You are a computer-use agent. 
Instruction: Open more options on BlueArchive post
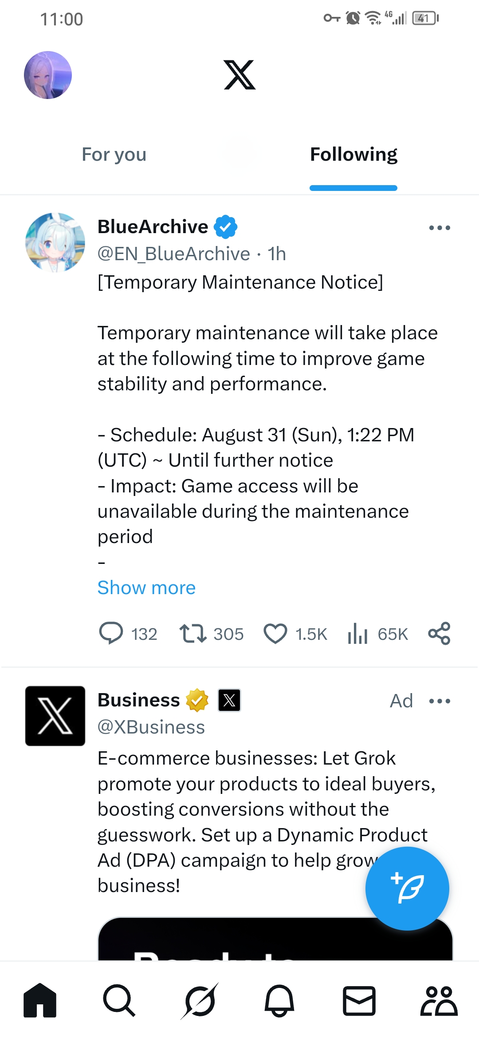440,228
